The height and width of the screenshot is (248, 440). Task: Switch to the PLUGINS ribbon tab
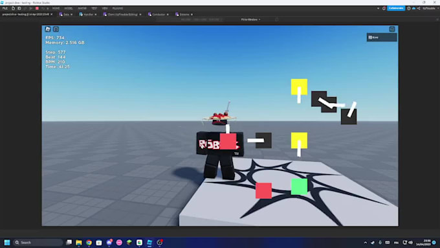point(118,8)
